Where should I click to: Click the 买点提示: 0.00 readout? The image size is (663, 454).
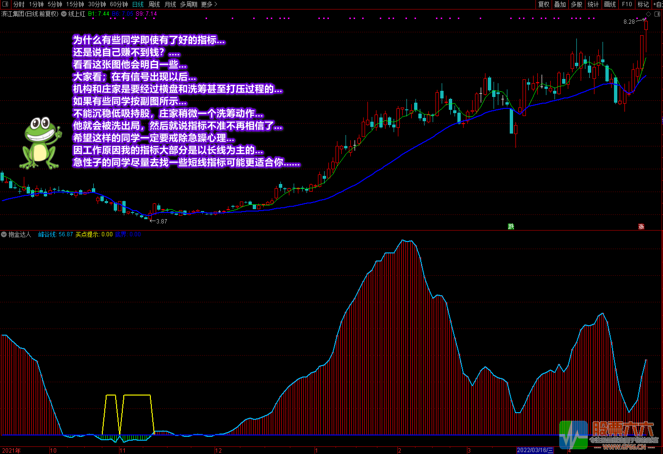[x=94, y=234]
